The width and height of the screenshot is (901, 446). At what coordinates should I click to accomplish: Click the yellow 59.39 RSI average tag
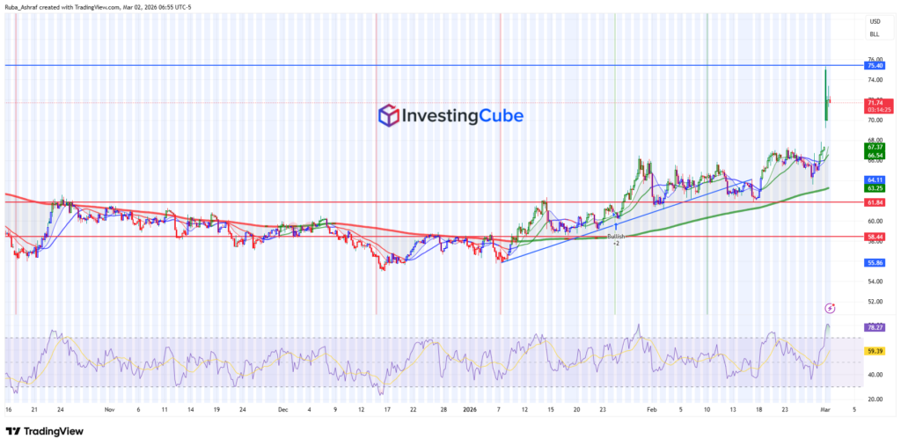coord(874,351)
